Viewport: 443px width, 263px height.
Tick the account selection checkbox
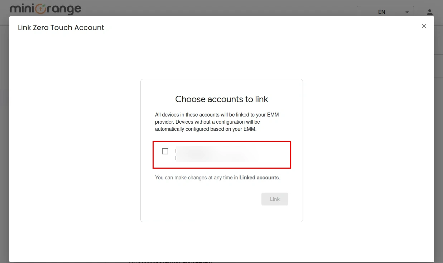pyautogui.click(x=165, y=151)
